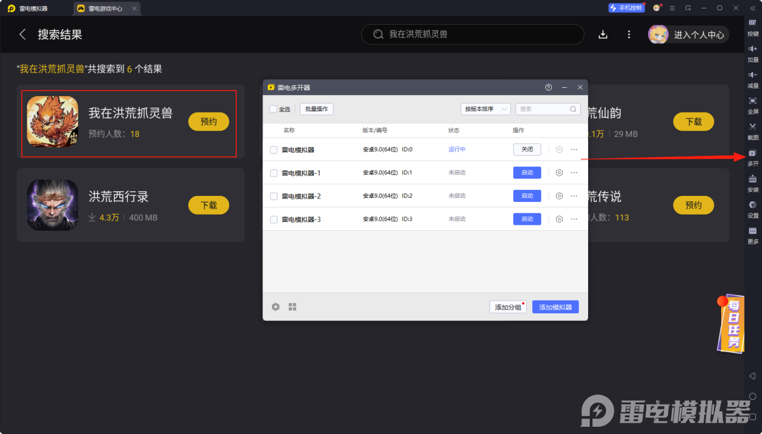This screenshot has height=434, width=762.
Task: Collapse the right sidebar with double chevron
Action: point(752,8)
